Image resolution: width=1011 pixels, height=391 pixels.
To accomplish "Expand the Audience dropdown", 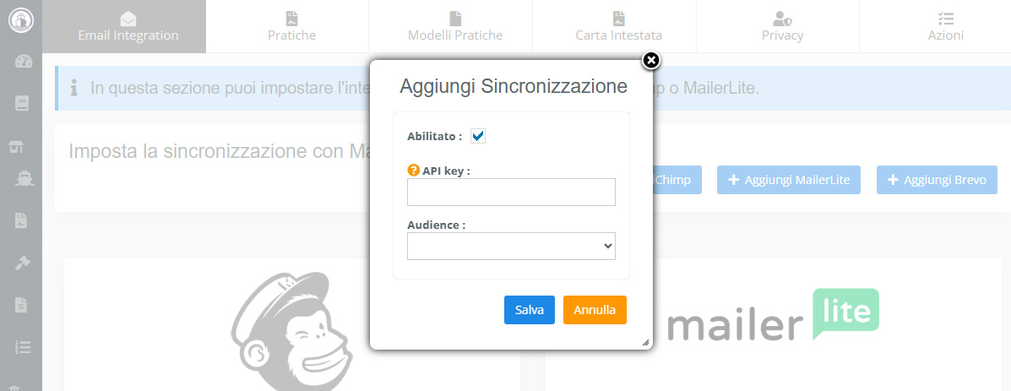I will tap(511, 246).
